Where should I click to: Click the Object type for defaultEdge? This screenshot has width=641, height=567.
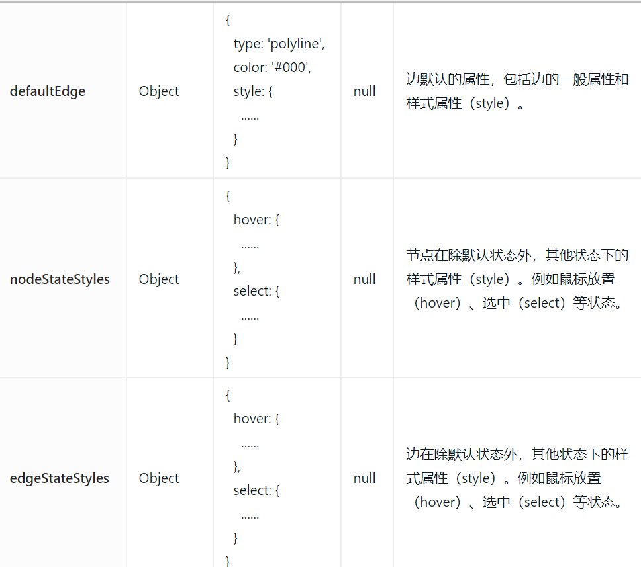(158, 91)
